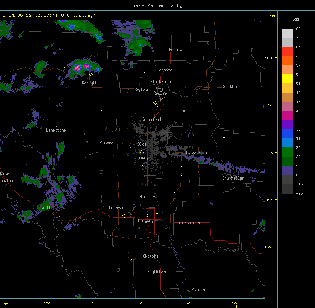Click the Drumheller label
The height and width of the screenshot is (308, 315).
[233, 178]
